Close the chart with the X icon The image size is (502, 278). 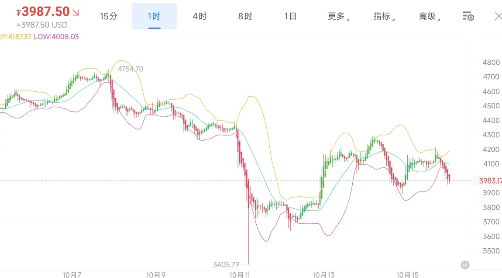(x=498, y=16)
